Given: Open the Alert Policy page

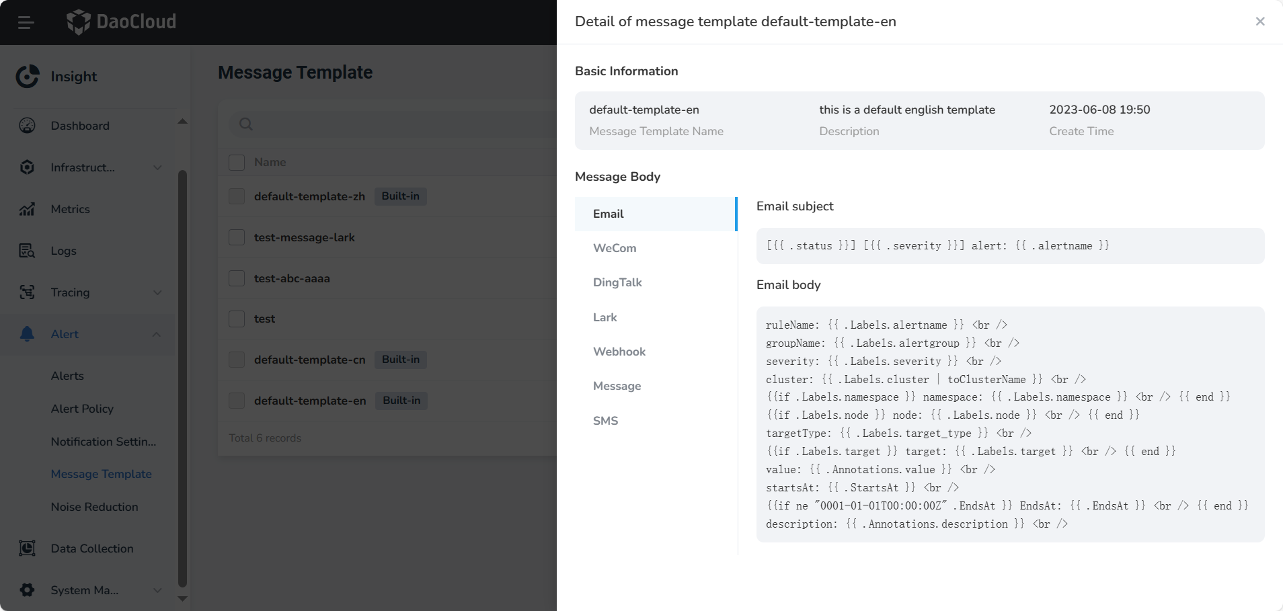Looking at the screenshot, I should (82, 409).
